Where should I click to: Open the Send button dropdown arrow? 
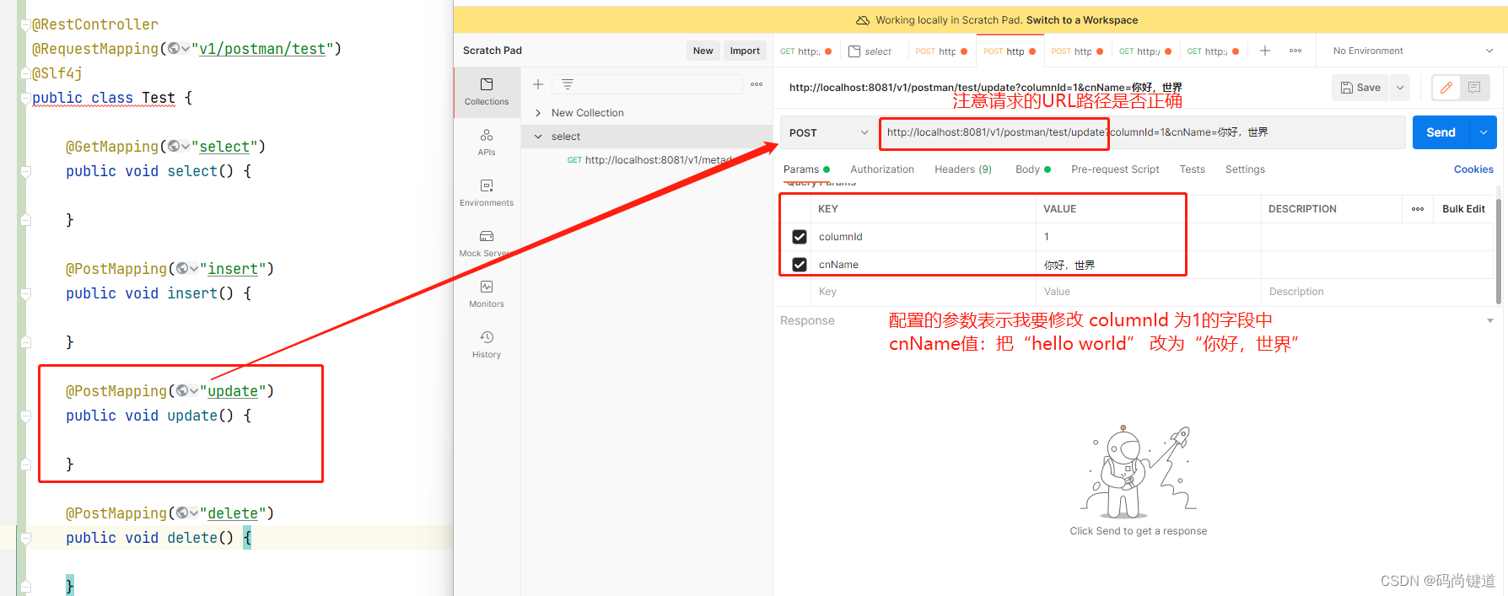tap(1484, 132)
